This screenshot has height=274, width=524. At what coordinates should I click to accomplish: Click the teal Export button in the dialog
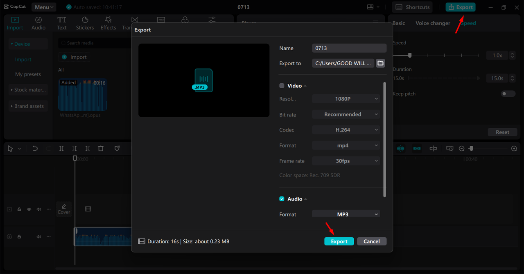tap(339, 241)
